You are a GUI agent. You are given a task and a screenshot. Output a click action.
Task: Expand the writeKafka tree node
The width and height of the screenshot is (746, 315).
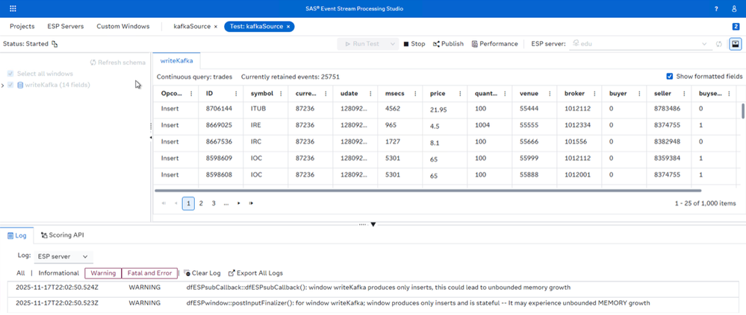coord(3,86)
